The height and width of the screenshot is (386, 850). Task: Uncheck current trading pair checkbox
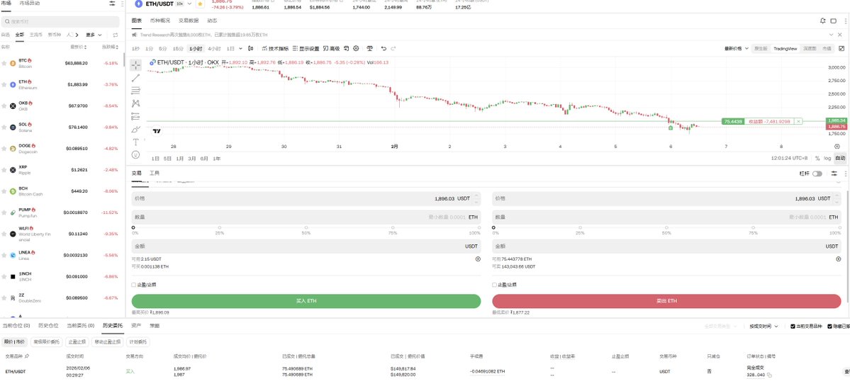click(x=793, y=327)
